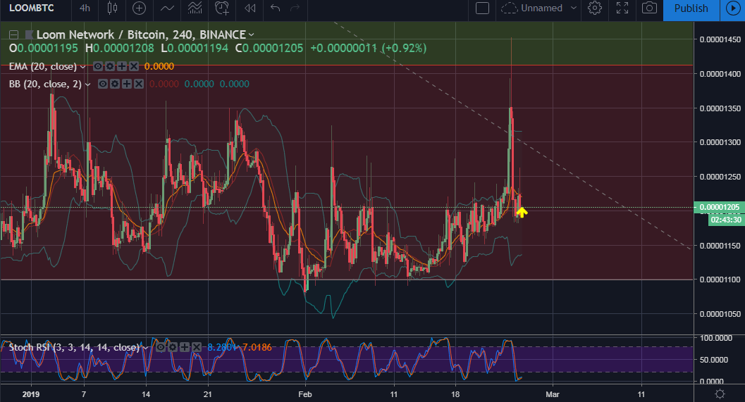Click the Feb date label on time axis

click(x=305, y=394)
